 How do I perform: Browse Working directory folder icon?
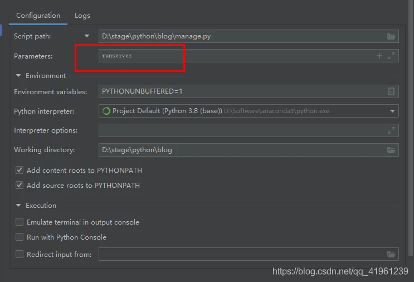pos(391,150)
